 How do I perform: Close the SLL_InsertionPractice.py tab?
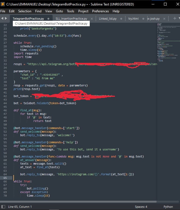tap(92, 19)
